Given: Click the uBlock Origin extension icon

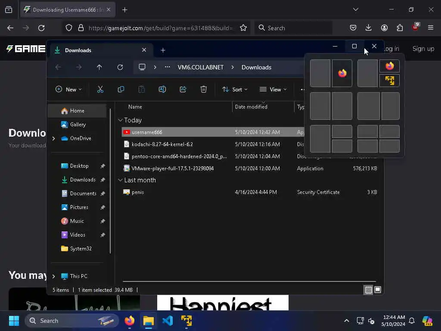Looking at the screenshot, I should click(x=416, y=27).
